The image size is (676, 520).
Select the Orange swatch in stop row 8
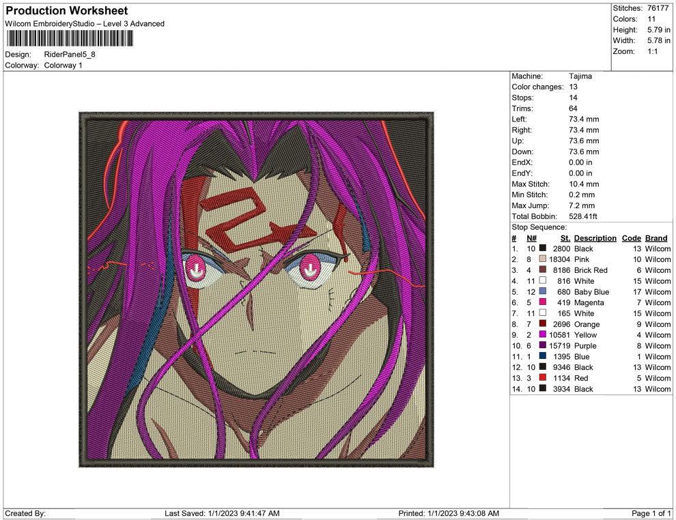(543, 323)
